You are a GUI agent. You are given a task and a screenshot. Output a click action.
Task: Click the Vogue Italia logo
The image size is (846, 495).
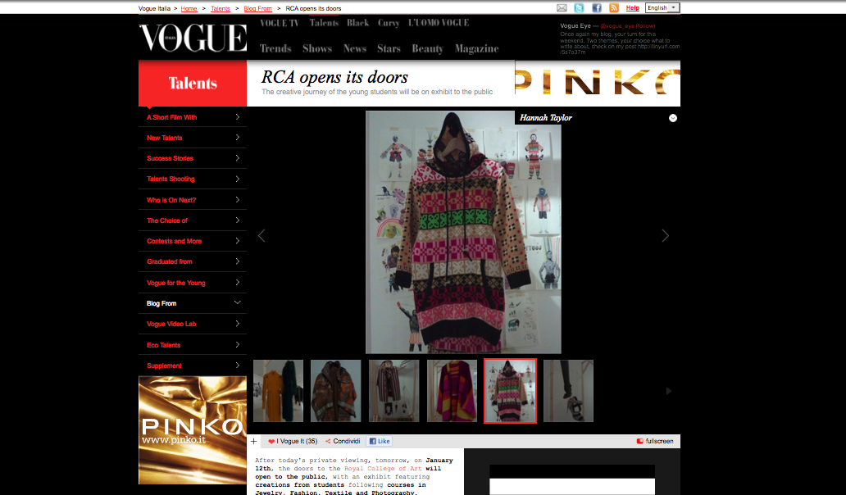click(x=193, y=38)
